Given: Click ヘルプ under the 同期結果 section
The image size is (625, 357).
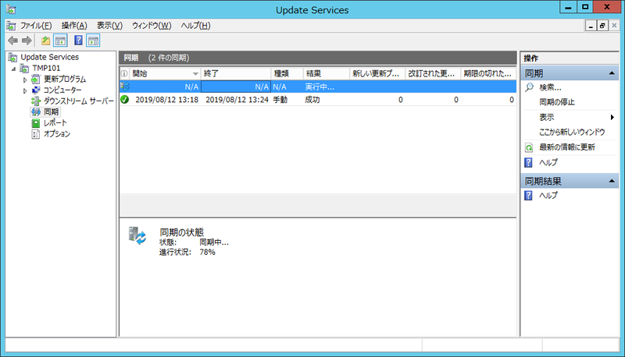Looking at the screenshot, I should [x=548, y=196].
